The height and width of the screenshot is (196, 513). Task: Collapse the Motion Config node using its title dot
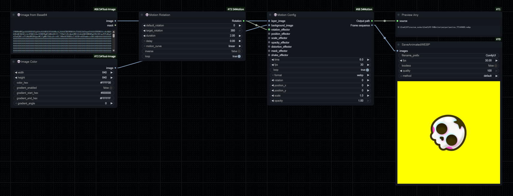coord(270,15)
